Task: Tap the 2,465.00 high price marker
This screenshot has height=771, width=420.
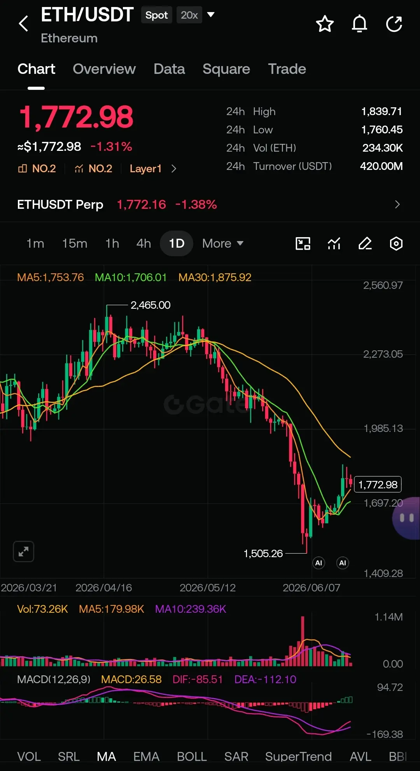Action: point(150,305)
